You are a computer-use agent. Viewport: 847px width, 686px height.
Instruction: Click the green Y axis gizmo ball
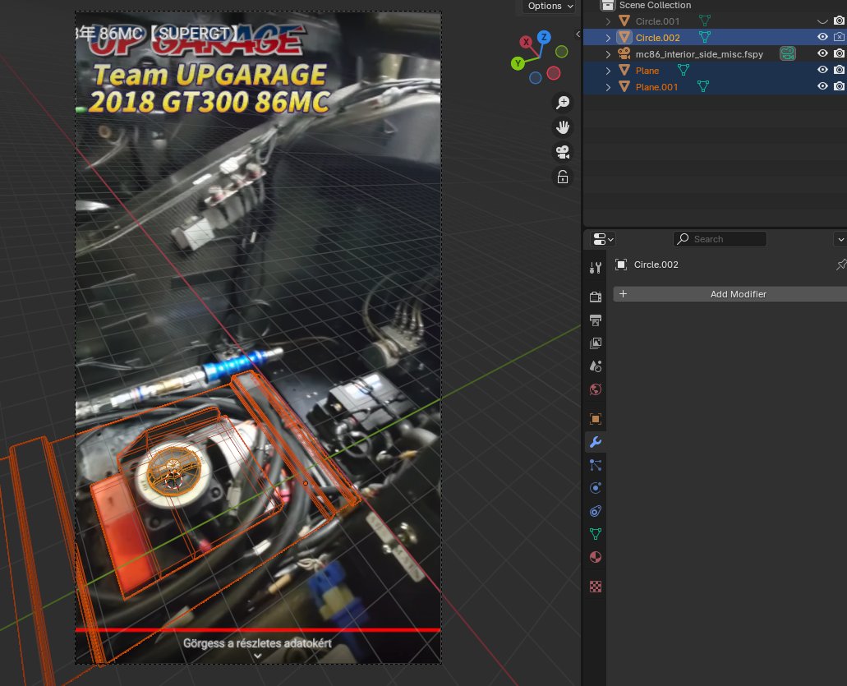pos(518,63)
